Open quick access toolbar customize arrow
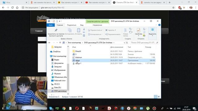Viewport: 198px width, 111px height. pyautogui.click(x=60, y=21)
